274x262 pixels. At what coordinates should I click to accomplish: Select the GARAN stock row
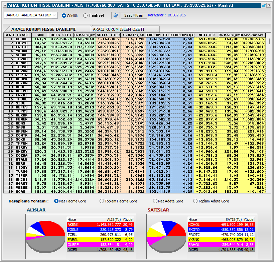click(135, 71)
